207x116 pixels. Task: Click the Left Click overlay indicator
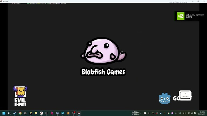coord(185,95)
